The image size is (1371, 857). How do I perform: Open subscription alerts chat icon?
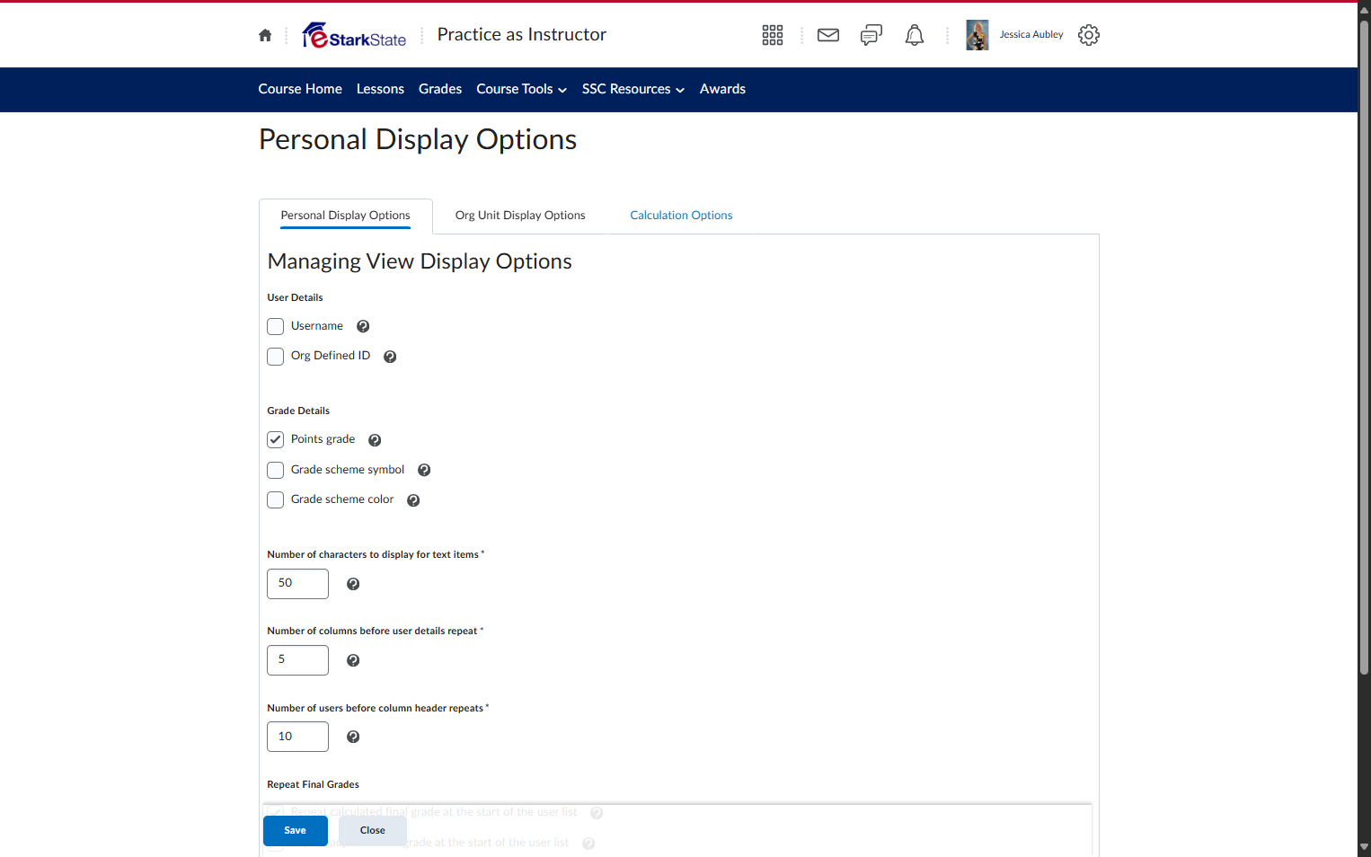[x=871, y=35]
